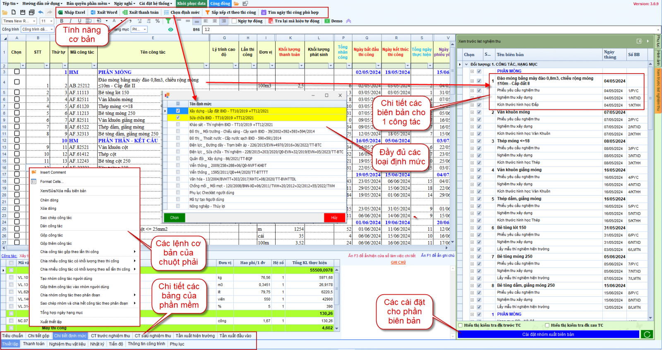Collapse the Đối tượng: 1. CÔNG TÁC, HẠNG MỤC group
This screenshot has width=662, height=350.
pos(466,64)
